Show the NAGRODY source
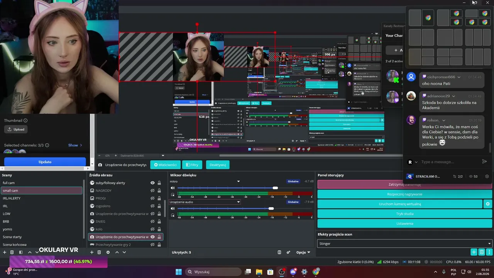The height and width of the screenshot is (278, 494). [152, 190]
